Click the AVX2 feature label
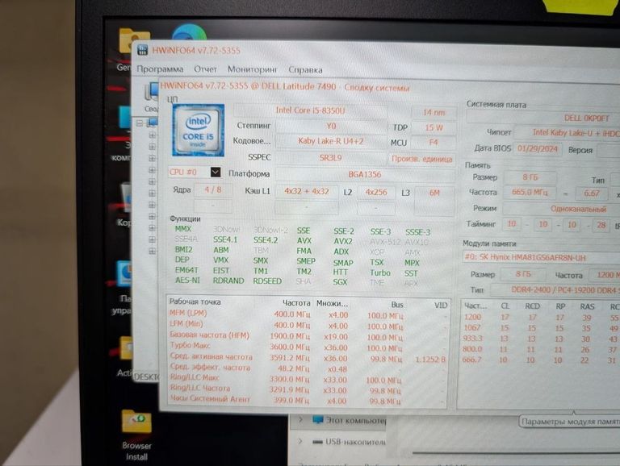Viewport: 620px width, 466px height. pyautogui.click(x=342, y=241)
